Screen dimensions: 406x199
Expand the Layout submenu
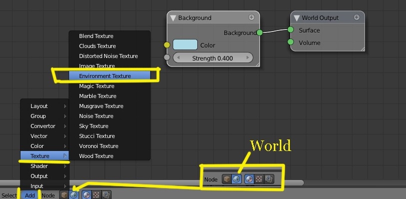coord(45,106)
